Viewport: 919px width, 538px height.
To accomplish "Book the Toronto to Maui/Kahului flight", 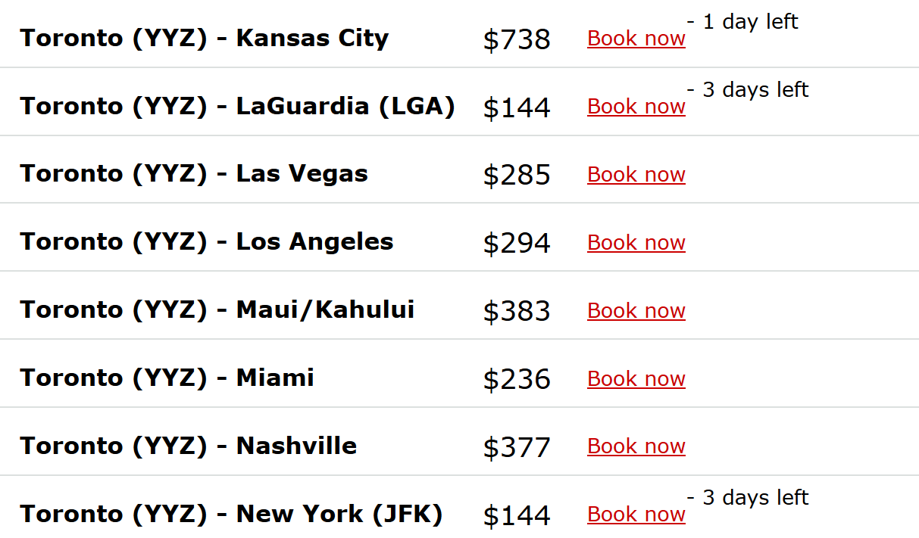I will point(636,310).
